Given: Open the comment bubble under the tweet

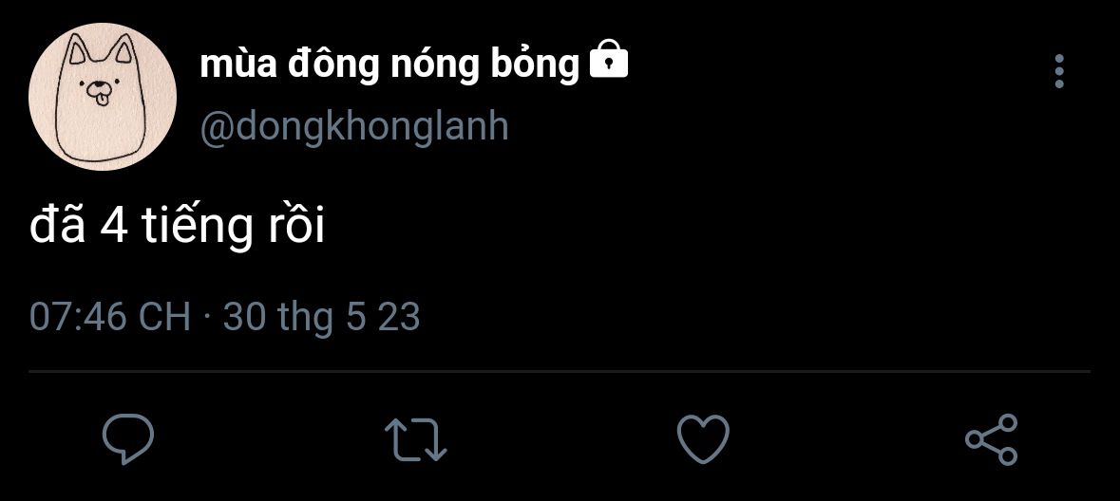Looking at the screenshot, I should (x=128, y=439).
